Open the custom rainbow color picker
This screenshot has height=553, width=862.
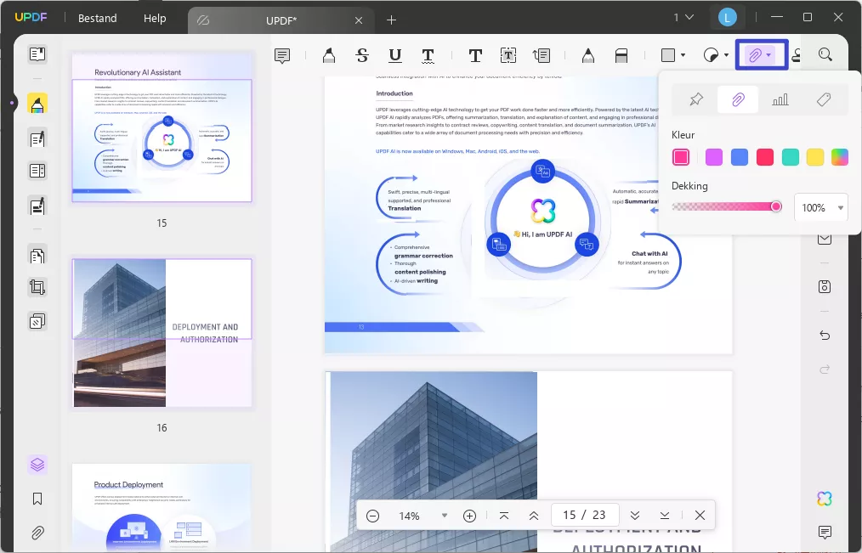[x=839, y=157]
